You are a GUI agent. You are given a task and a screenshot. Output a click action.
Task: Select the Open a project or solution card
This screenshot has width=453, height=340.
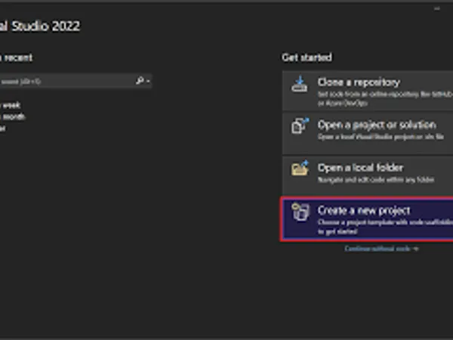[368, 133]
